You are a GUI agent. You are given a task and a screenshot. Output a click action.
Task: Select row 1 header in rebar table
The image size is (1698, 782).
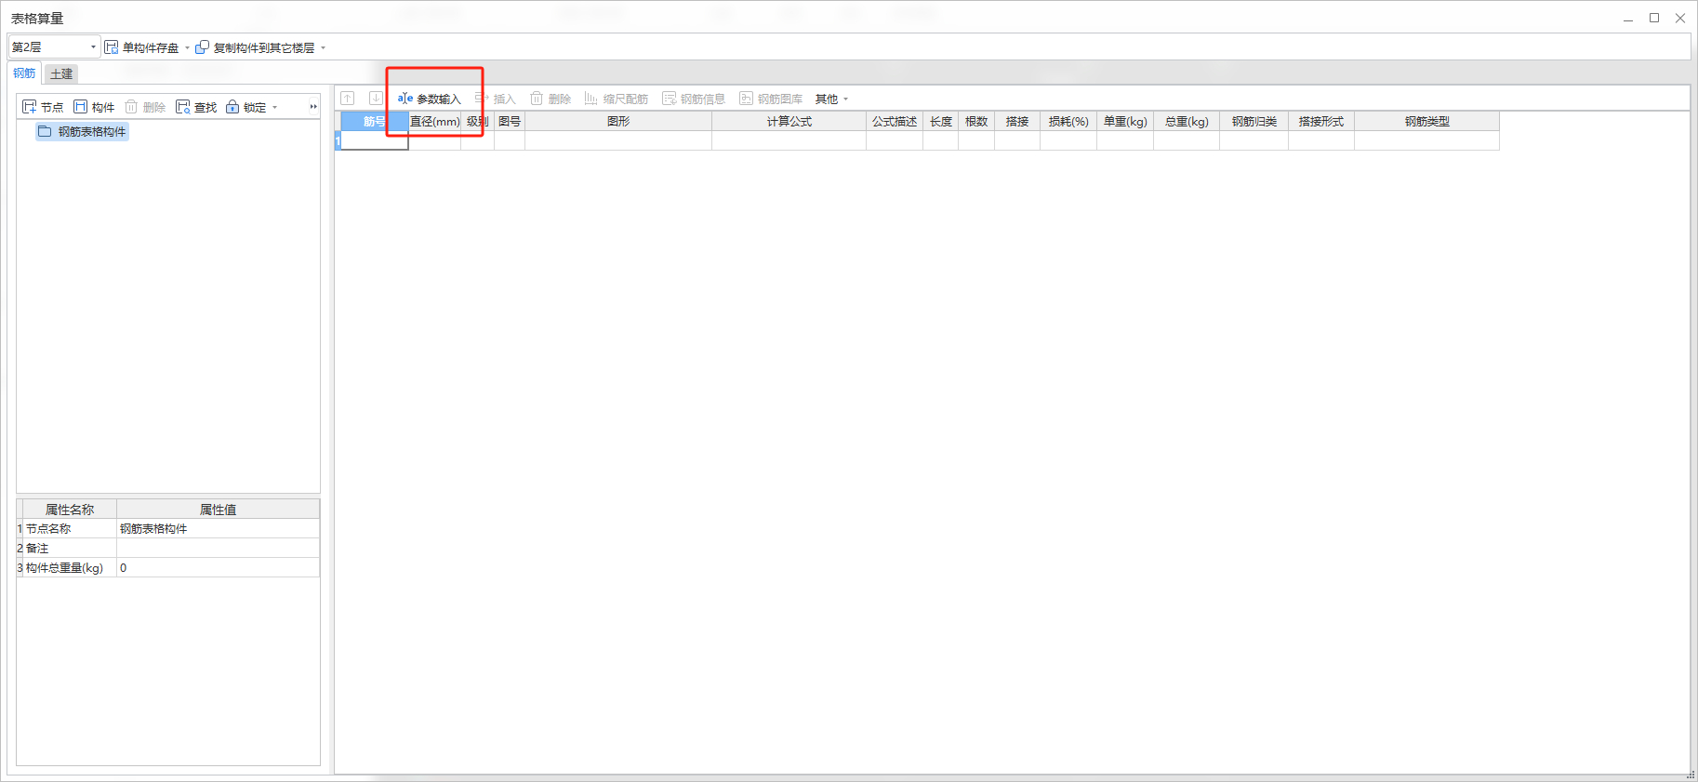coord(338,140)
